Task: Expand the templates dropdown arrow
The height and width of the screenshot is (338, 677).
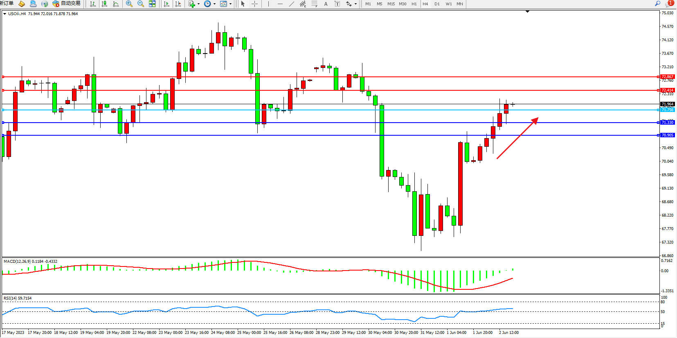Action: click(231, 4)
